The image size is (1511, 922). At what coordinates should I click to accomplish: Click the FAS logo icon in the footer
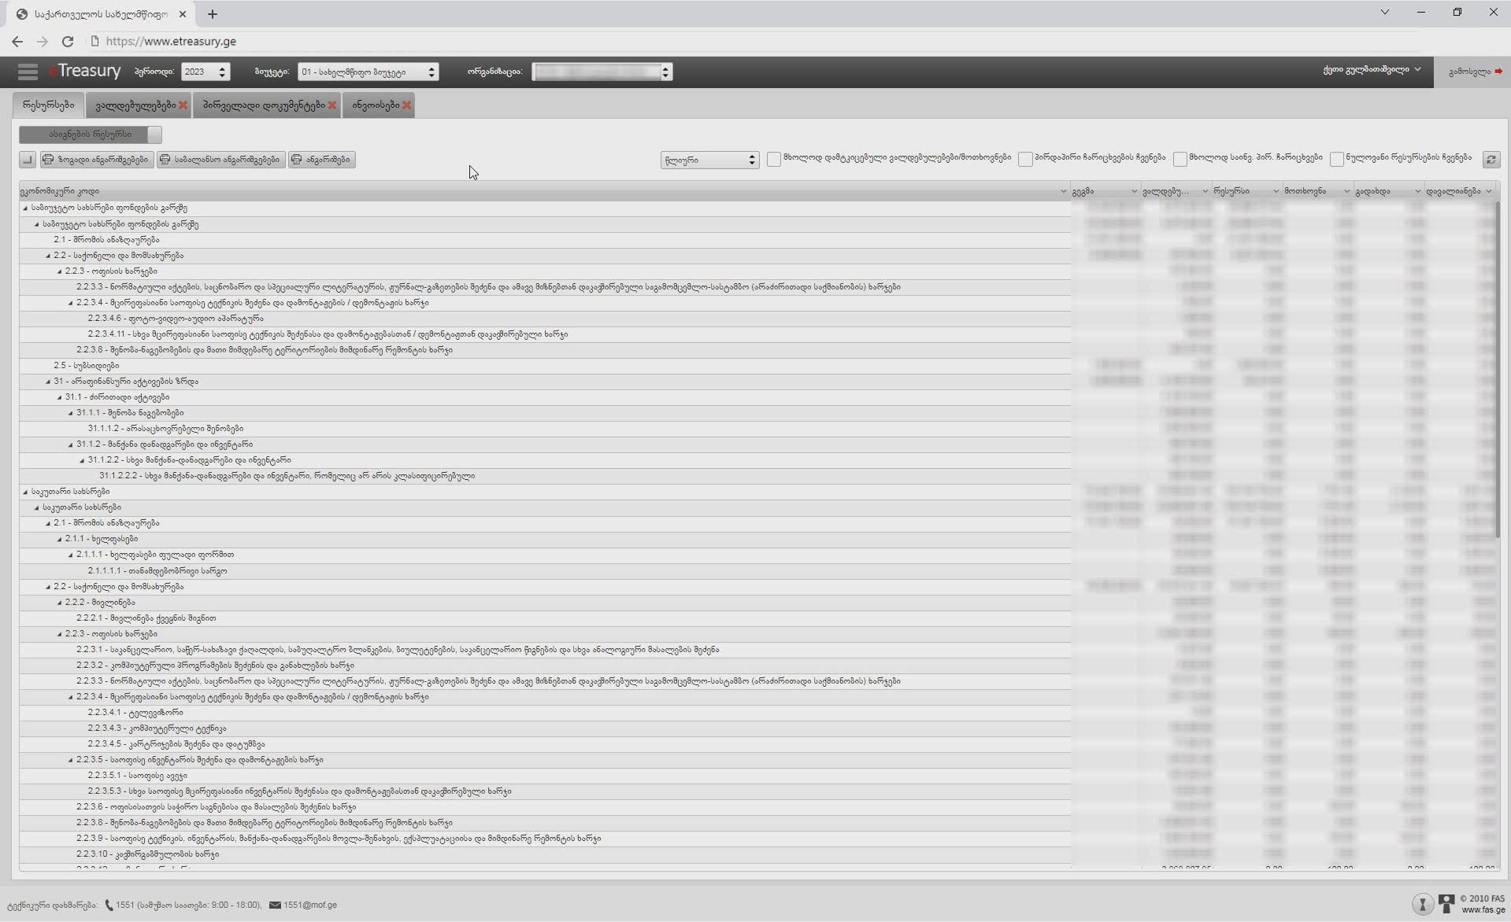[x=1446, y=904]
